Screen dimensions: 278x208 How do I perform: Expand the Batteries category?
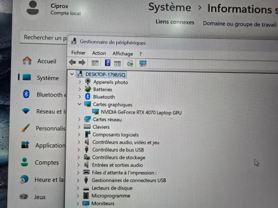[80, 89]
